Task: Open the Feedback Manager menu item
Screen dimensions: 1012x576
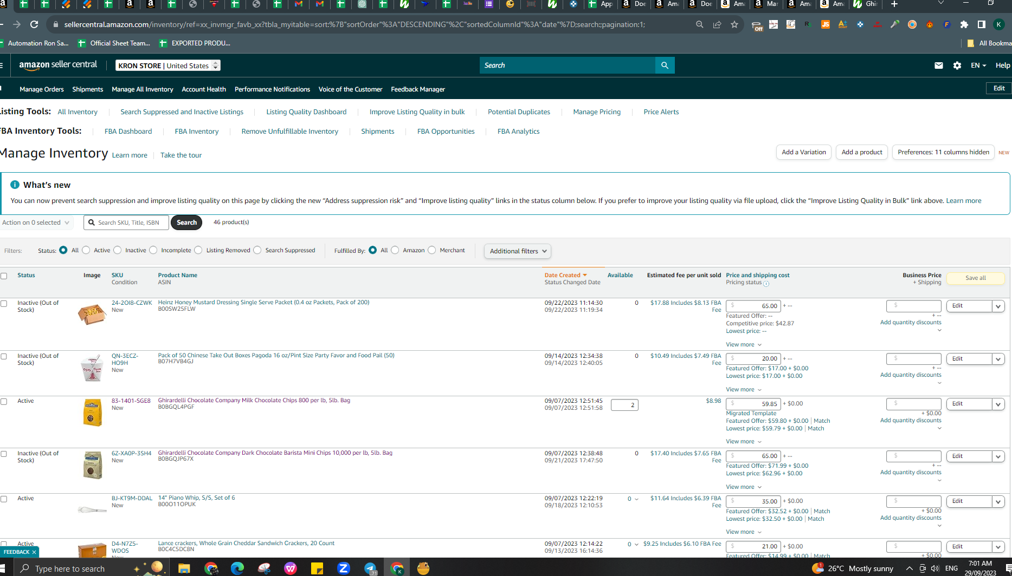Action: click(x=418, y=89)
